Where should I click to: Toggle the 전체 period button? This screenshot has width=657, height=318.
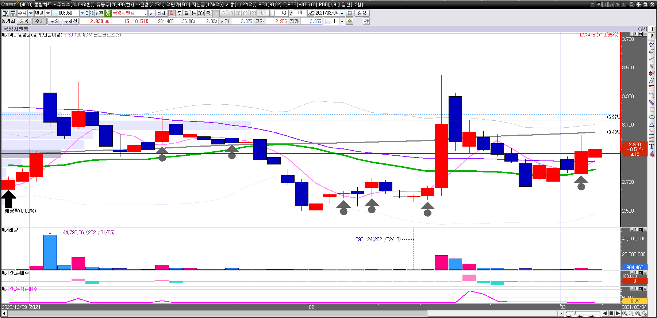[x=161, y=13]
